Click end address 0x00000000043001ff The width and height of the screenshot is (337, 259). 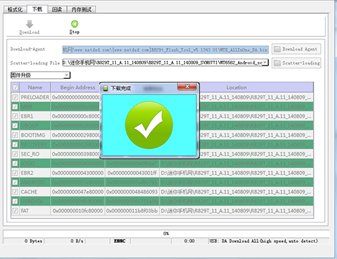tap(132, 173)
